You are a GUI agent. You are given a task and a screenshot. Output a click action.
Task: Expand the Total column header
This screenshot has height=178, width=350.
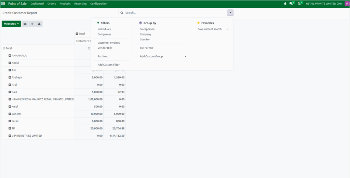click(77, 34)
